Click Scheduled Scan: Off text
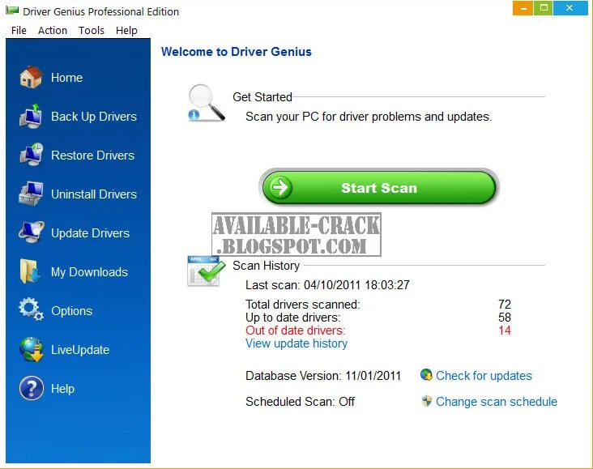 [300, 401]
